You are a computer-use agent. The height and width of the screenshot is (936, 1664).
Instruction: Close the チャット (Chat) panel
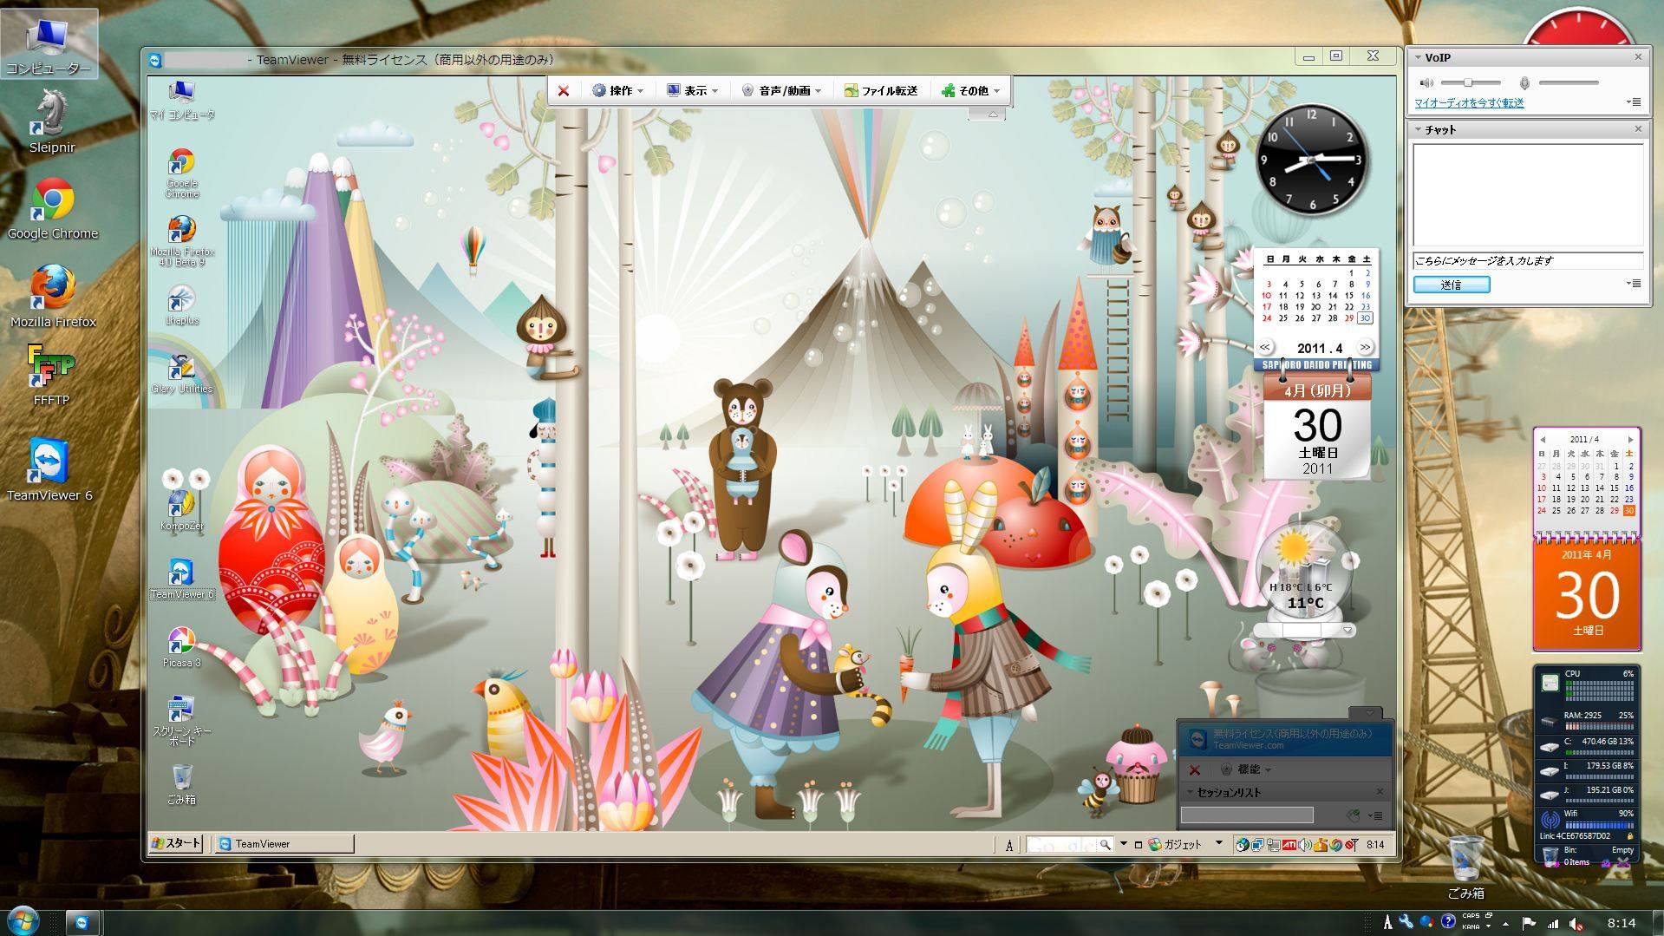click(1638, 129)
